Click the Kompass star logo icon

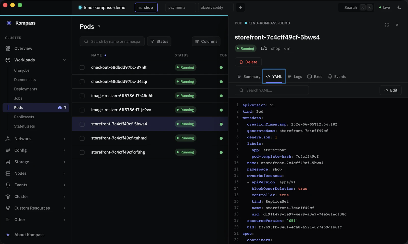9,23
